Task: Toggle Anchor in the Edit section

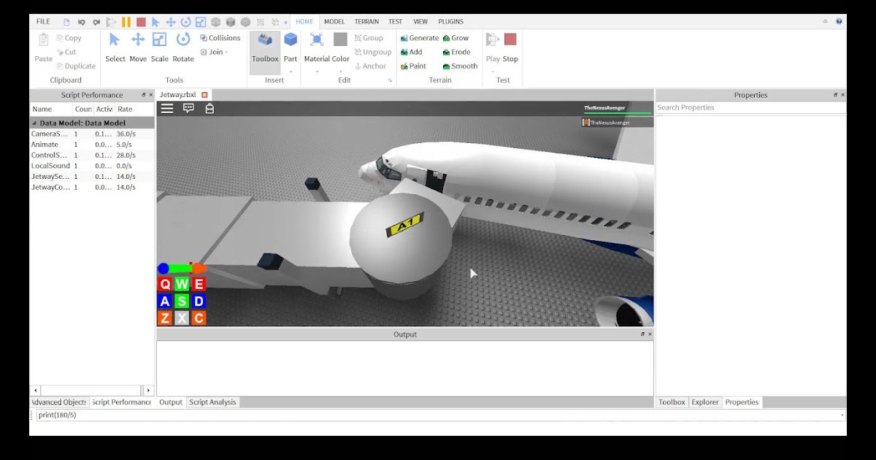Action: coord(370,66)
